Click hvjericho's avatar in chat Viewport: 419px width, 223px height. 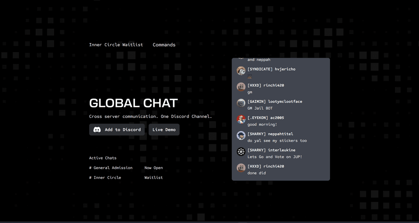click(241, 71)
